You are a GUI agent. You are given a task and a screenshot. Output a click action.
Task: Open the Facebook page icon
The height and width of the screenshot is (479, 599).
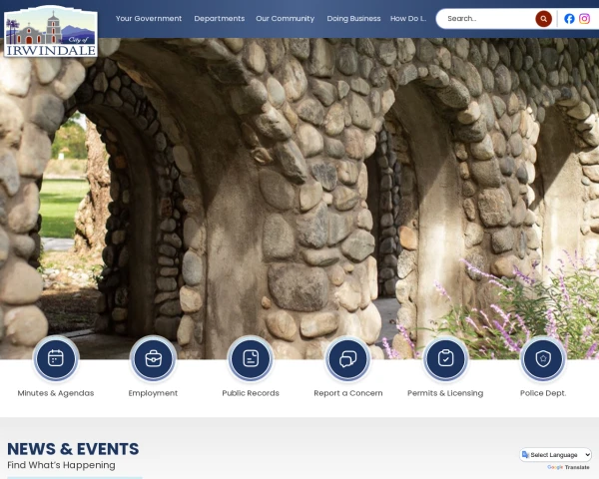point(569,19)
